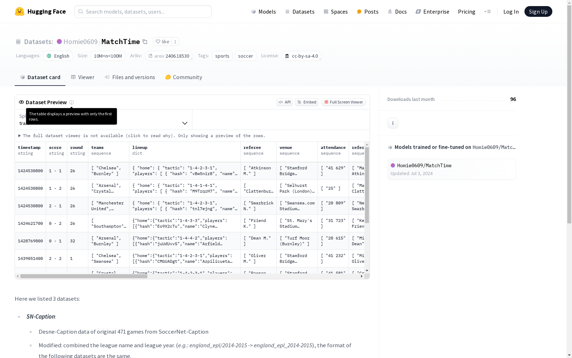Image resolution: width=572 pixels, height=358 pixels.
Task: Click the cc-by-sa-4.0 license tag
Action: (302, 56)
